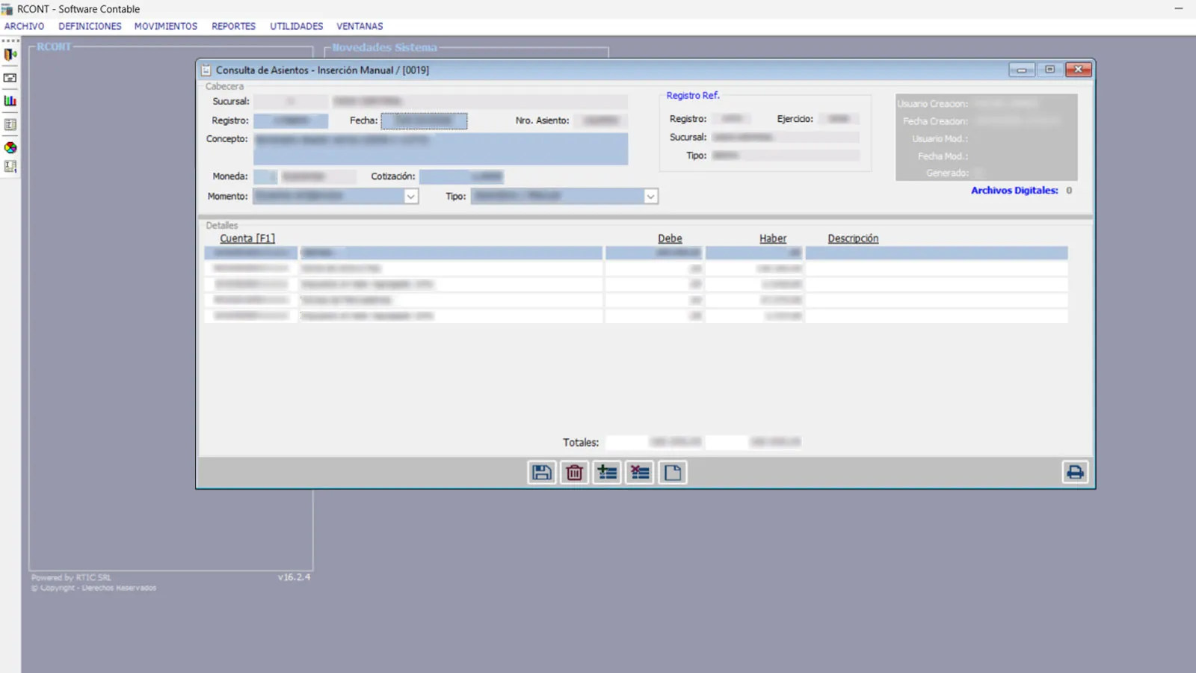1196x673 pixels.
Task: Restore the Consulta de Asientos window size
Action: point(1049,70)
